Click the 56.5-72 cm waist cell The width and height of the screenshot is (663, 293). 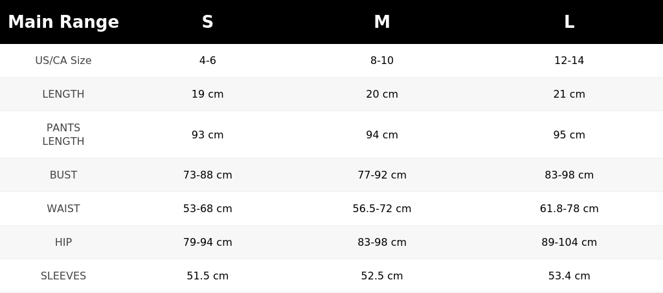[x=382, y=208]
